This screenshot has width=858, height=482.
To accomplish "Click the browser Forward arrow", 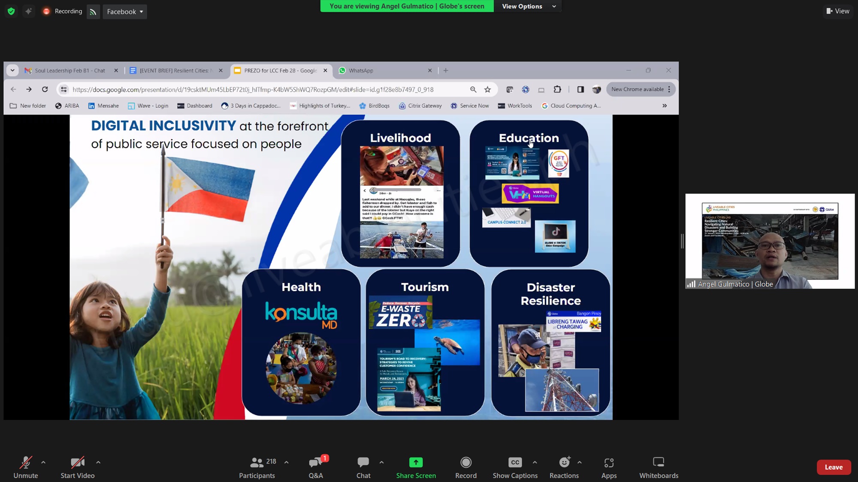I will click(x=29, y=90).
